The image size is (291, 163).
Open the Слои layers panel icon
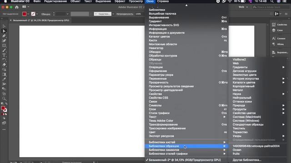coord(274,30)
